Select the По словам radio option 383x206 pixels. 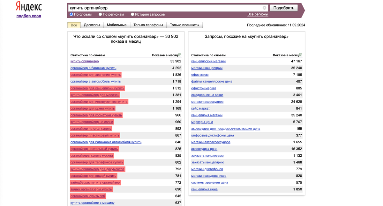tap(71, 14)
